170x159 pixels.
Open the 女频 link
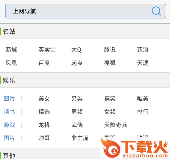(110, 112)
